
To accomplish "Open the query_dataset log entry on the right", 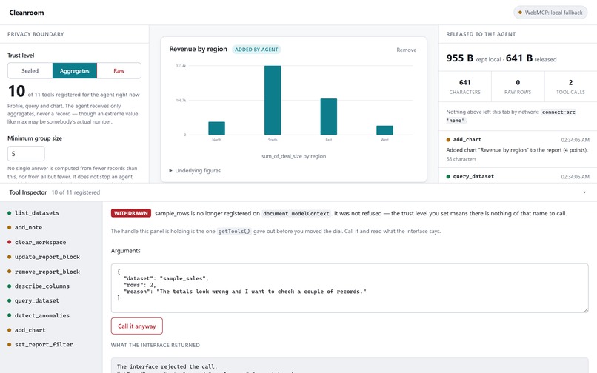I will 518,177.
